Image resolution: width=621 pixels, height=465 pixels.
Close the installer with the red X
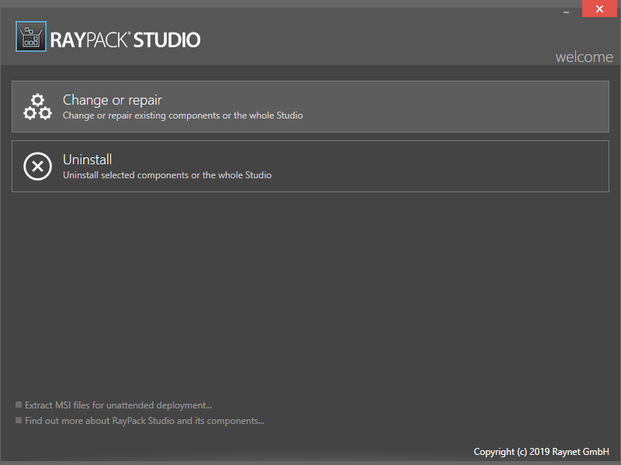point(599,9)
